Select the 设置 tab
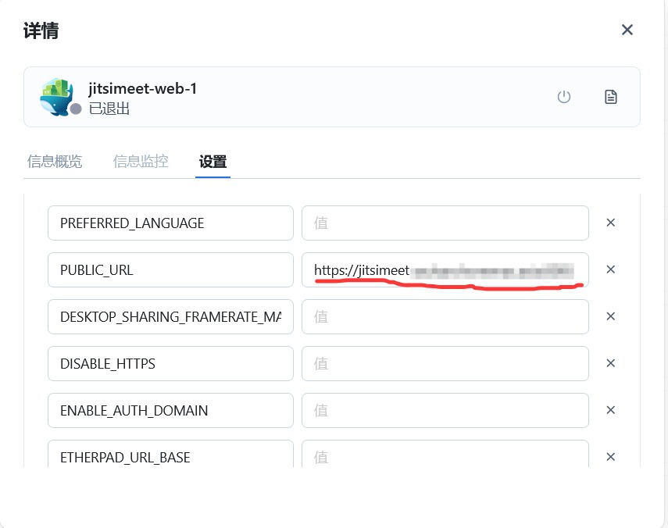The image size is (668, 528). click(213, 162)
